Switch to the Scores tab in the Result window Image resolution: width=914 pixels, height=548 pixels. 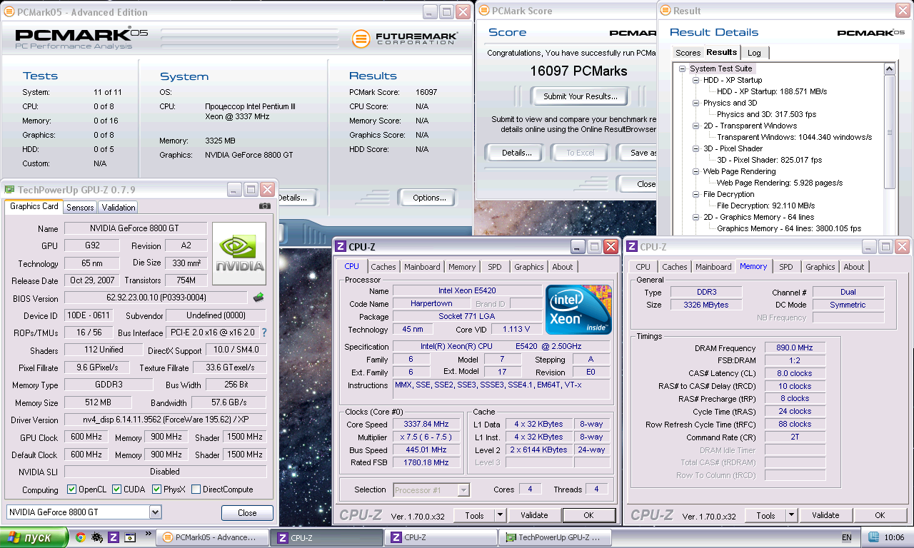688,53
